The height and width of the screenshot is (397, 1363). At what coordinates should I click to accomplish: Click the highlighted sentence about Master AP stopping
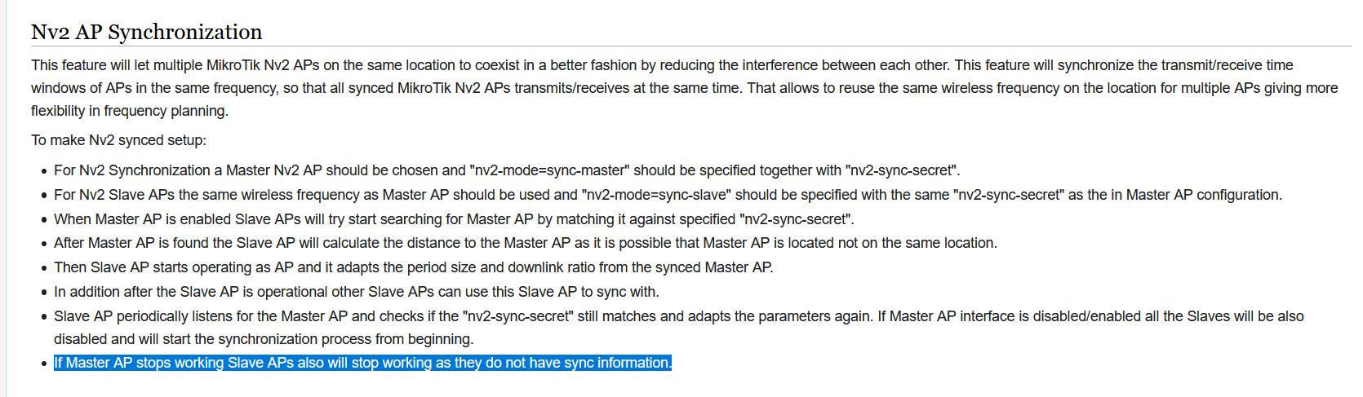(362, 363)
